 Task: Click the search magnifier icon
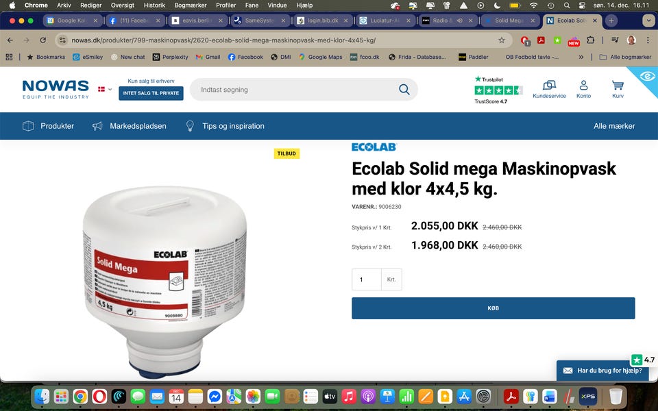pos(404,89)
